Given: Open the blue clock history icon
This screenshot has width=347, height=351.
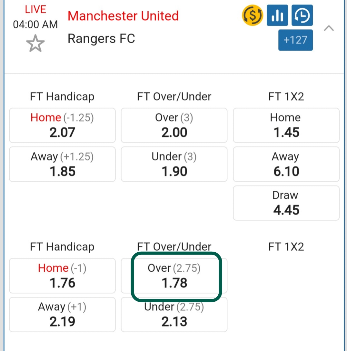Looking at the screenshot, I should pyautogui.click(x=302, y=15).
